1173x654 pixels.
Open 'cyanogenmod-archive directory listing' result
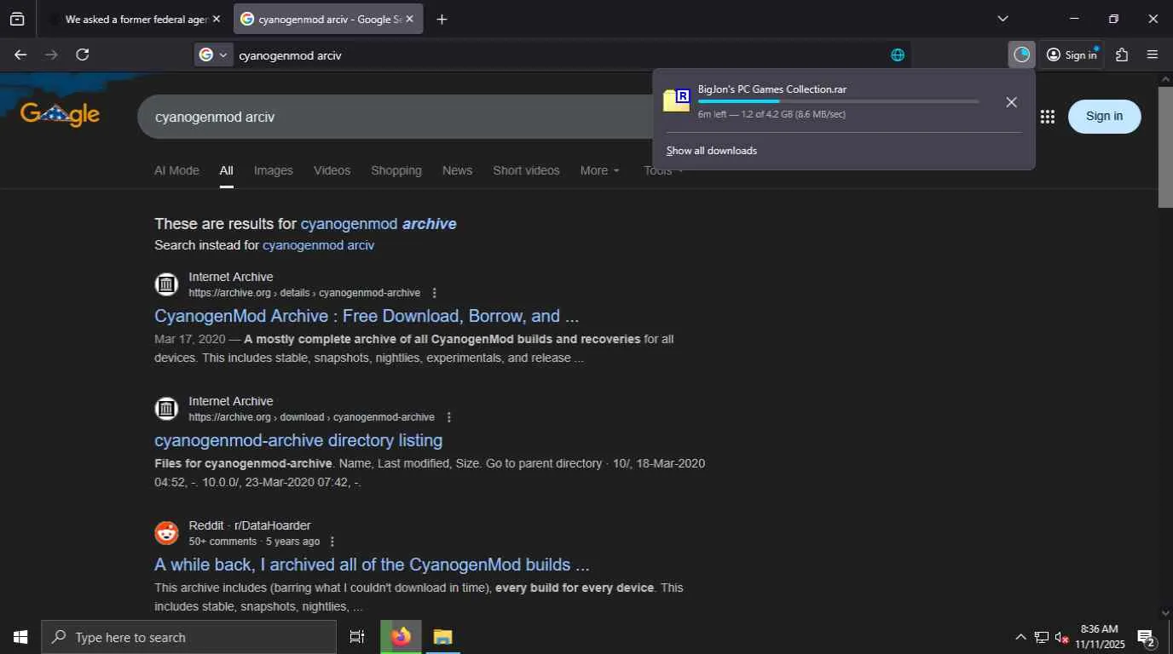(298, 440)
